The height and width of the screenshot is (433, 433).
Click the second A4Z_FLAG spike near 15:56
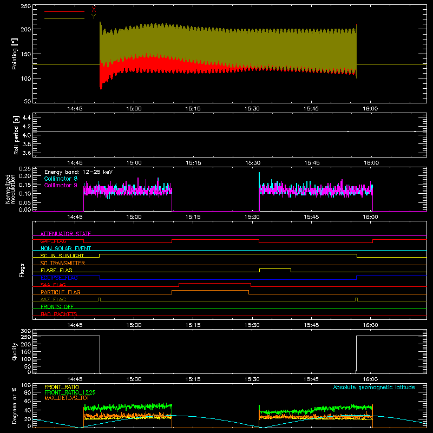pyautogui.click(x=357, y=299)
